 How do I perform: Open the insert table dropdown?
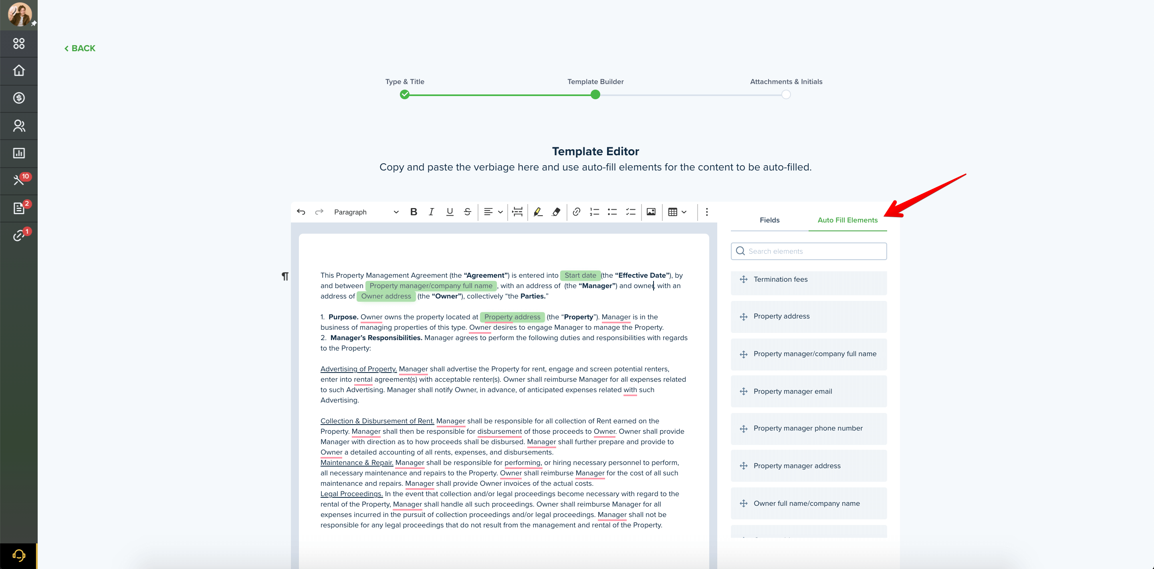677,212
